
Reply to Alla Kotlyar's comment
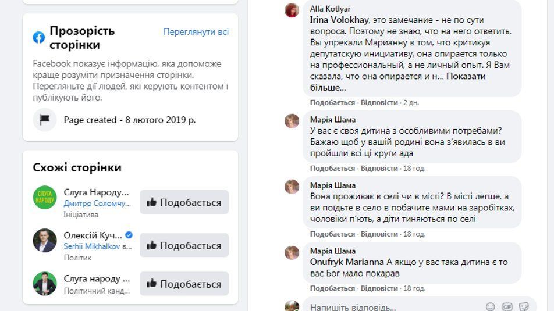tap(379, 102)
